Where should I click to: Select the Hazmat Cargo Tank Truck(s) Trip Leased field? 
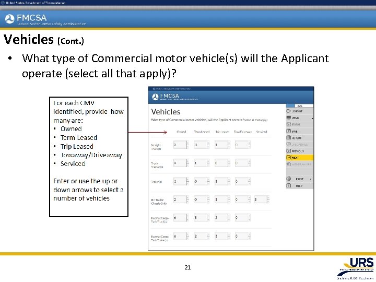pyautogui.click(x=222, y=217)
